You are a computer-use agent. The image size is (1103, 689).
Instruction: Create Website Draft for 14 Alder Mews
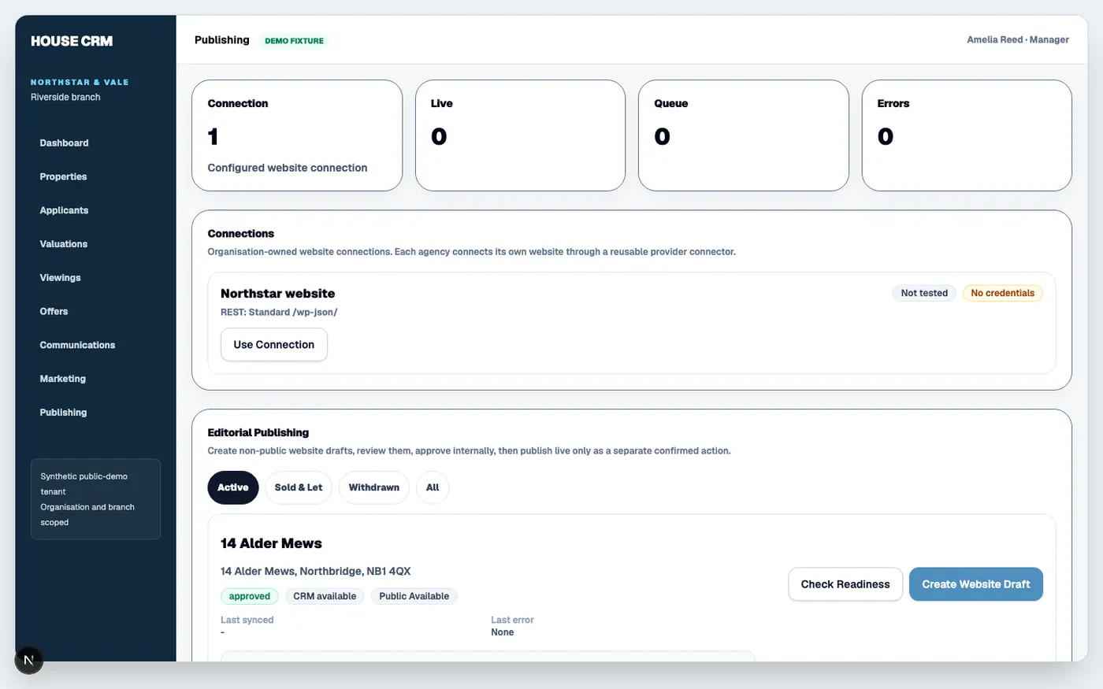coord(976,584)
